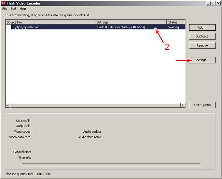Viewport: 222px width, 179px height.
Task: Start the encoding queue
Action: point(202,105)
